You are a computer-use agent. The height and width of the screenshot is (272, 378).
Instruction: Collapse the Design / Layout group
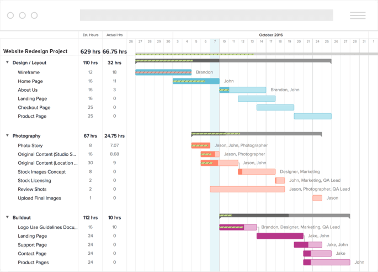coord(8,62)
